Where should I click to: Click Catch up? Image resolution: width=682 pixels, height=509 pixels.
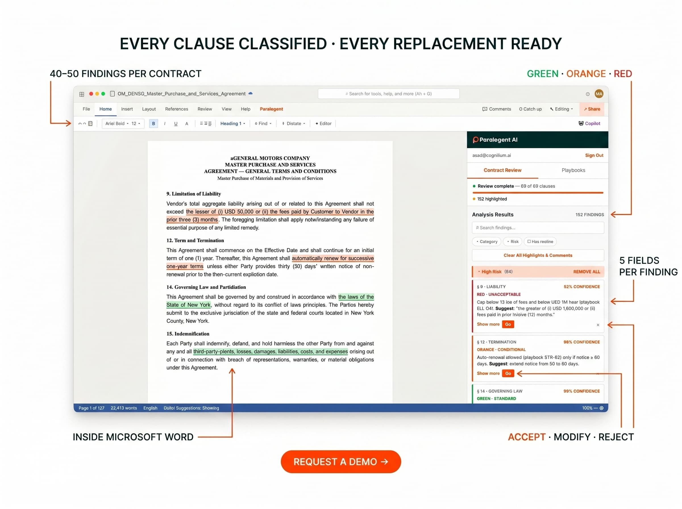[530, 109]
